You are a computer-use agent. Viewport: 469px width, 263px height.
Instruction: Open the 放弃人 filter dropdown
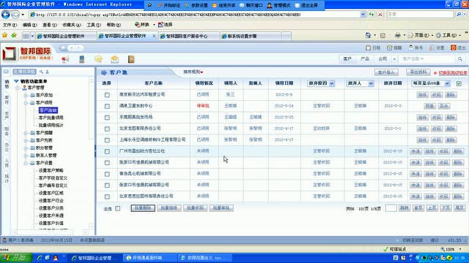[360, 83]
